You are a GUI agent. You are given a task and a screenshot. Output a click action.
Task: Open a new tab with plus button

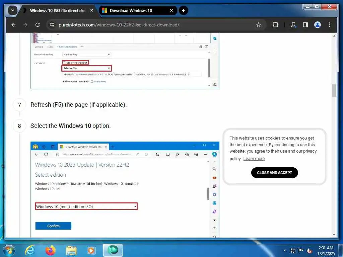184,10
